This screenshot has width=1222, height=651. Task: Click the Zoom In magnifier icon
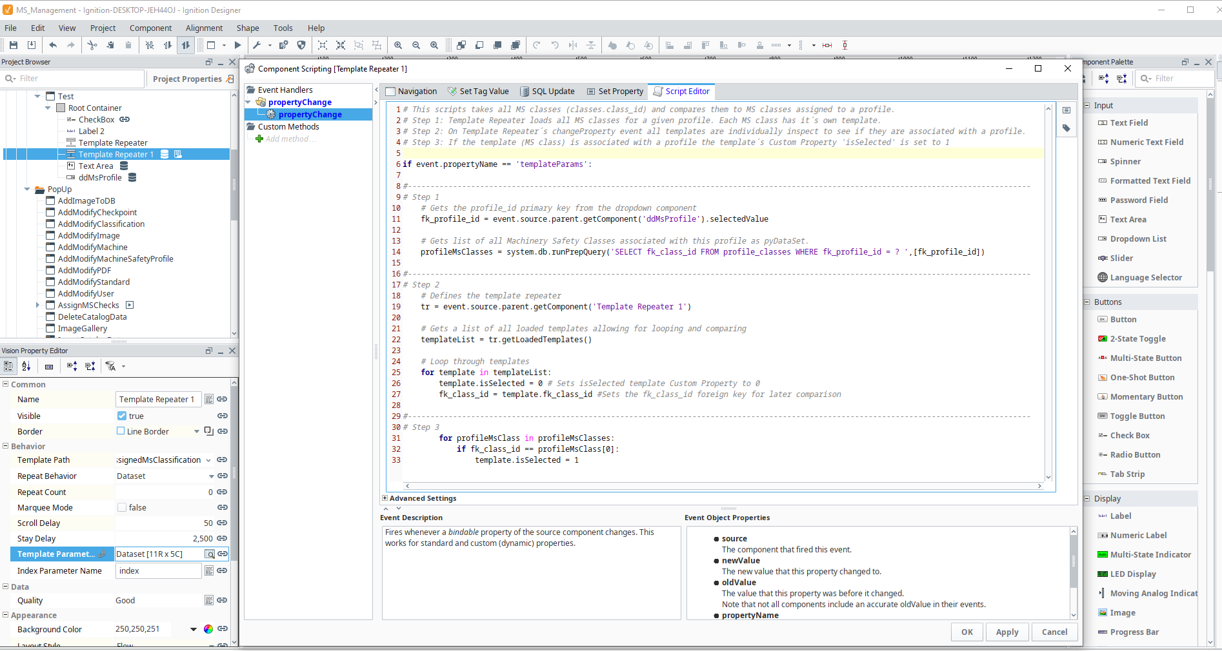[x=398, y=45]
